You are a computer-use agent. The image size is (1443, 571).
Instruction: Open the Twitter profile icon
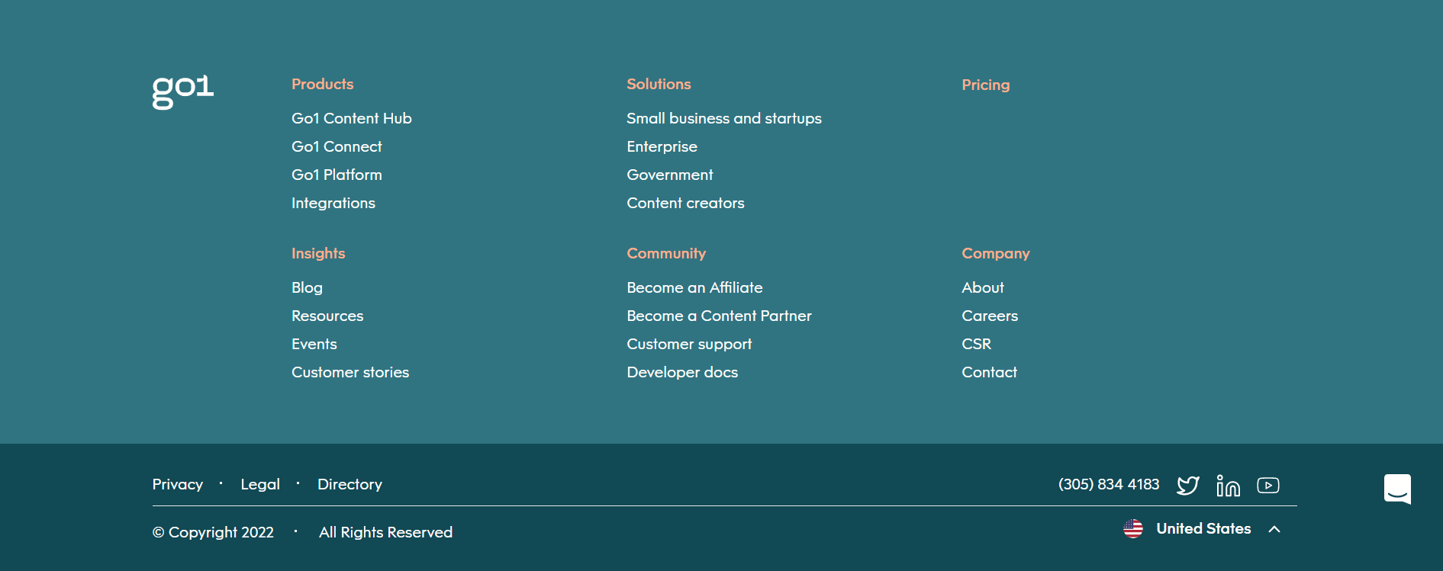tap(1187, 485)
